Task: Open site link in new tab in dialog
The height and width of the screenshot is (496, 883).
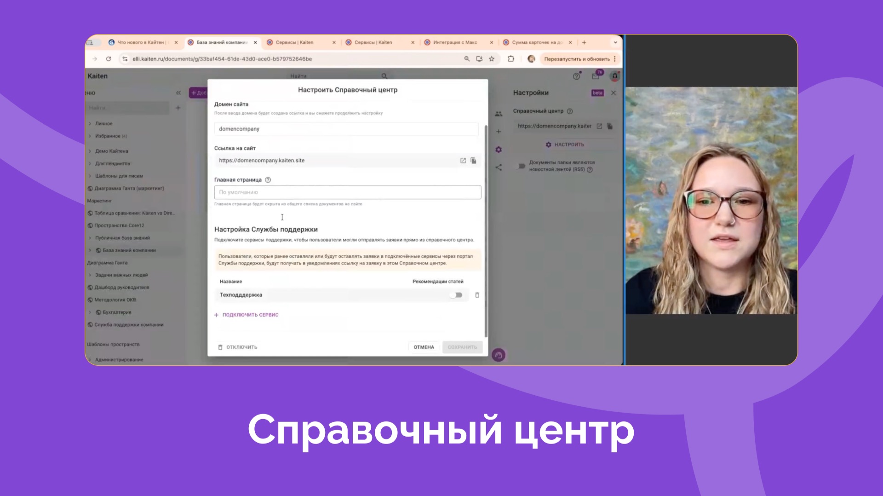Action: 463,161
